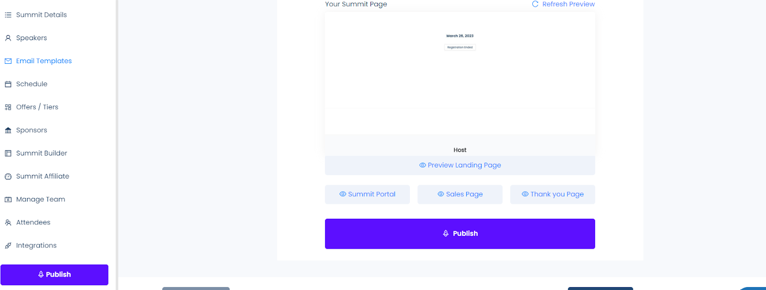Open the Summit Builder menu item
Viewport: 766px width, 290px height.
click(x=42, y=153)
